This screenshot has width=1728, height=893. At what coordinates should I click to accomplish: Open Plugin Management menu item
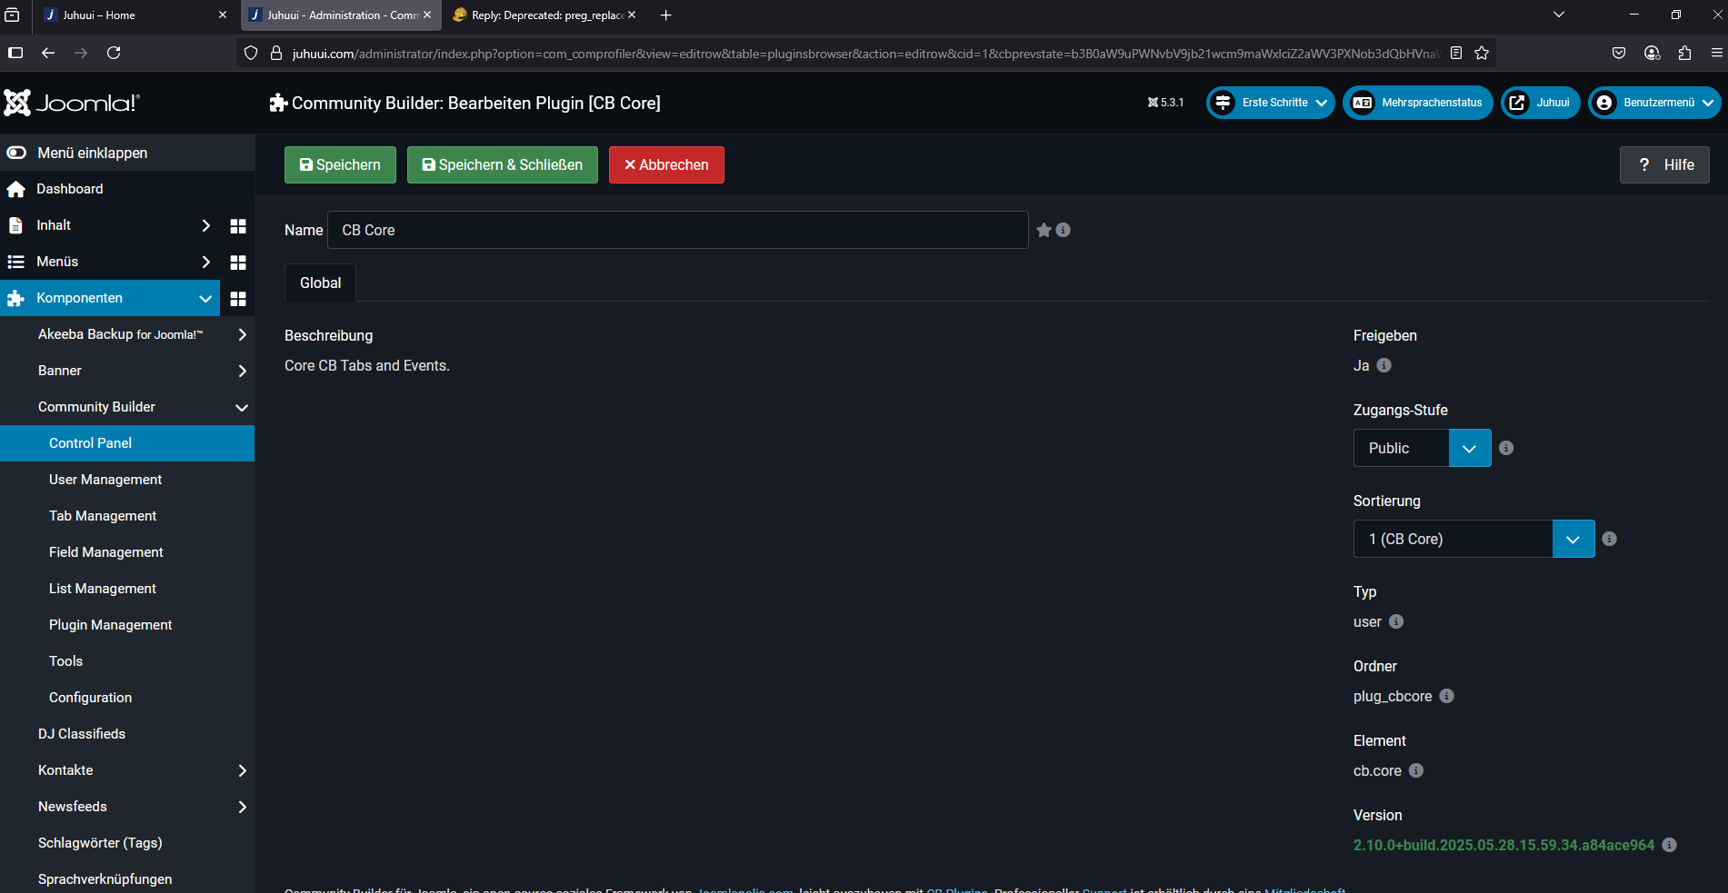(x=127, y=625)
